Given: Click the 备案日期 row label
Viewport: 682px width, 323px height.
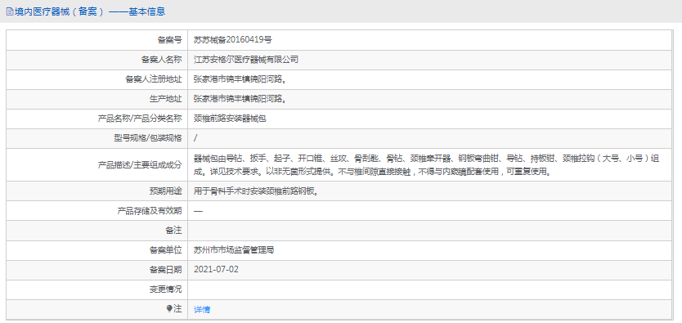Looking at the screenshot, I should (x=166, y=270).
